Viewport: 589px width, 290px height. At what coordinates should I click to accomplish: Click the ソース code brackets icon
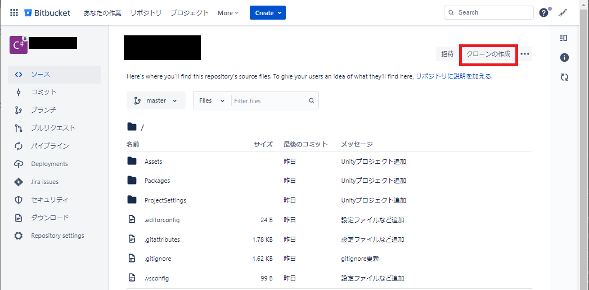(x=19, y=75)
